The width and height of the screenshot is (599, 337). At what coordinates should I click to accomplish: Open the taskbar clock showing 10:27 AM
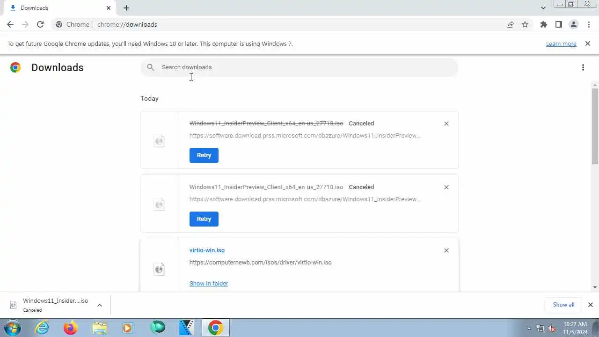tap(575, 328)
